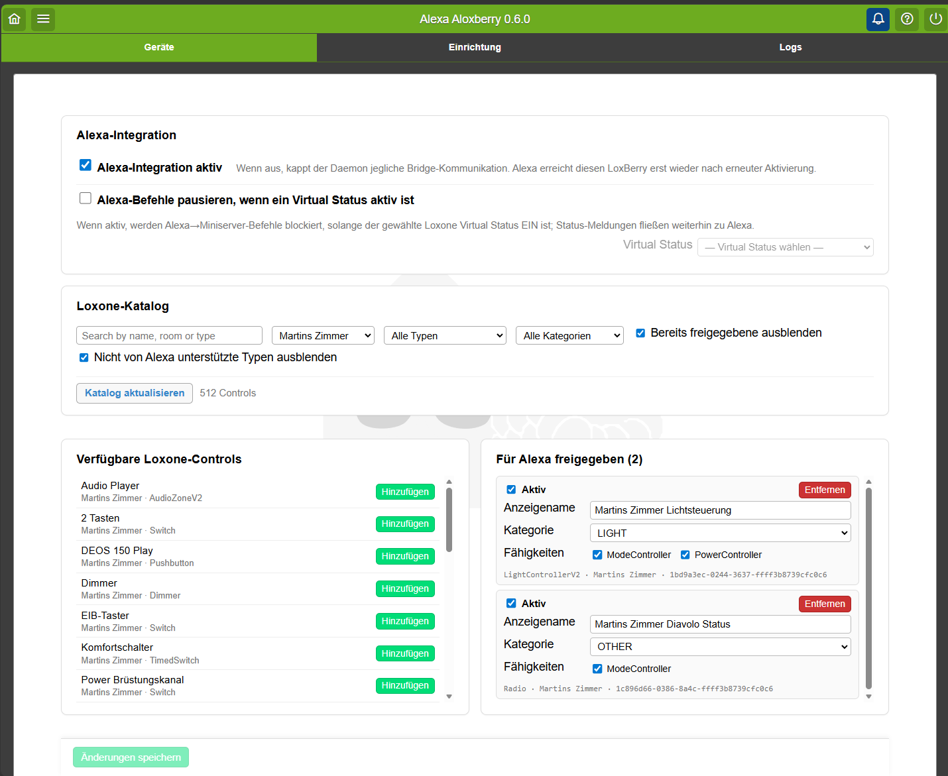Toggle Alexa-Integration aktiv checkbox
This screenshot has width=948, height=776.
click(86, 165)
